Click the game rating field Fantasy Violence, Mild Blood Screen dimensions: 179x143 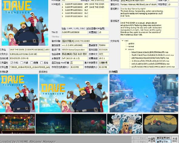point(138,4)
